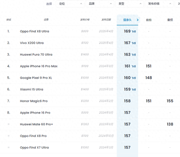The width and height of the screenshot is (180, 157).
Task: Click the 设备 column header
Action: coord(46,20)
